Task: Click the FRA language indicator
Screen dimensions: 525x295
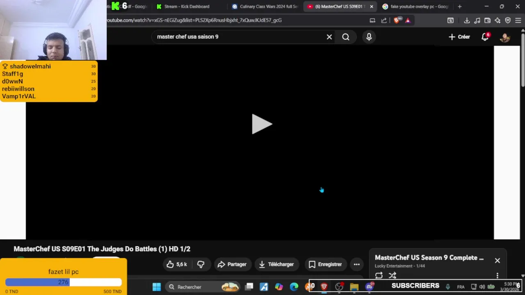Action: click(x=461, y=287)
